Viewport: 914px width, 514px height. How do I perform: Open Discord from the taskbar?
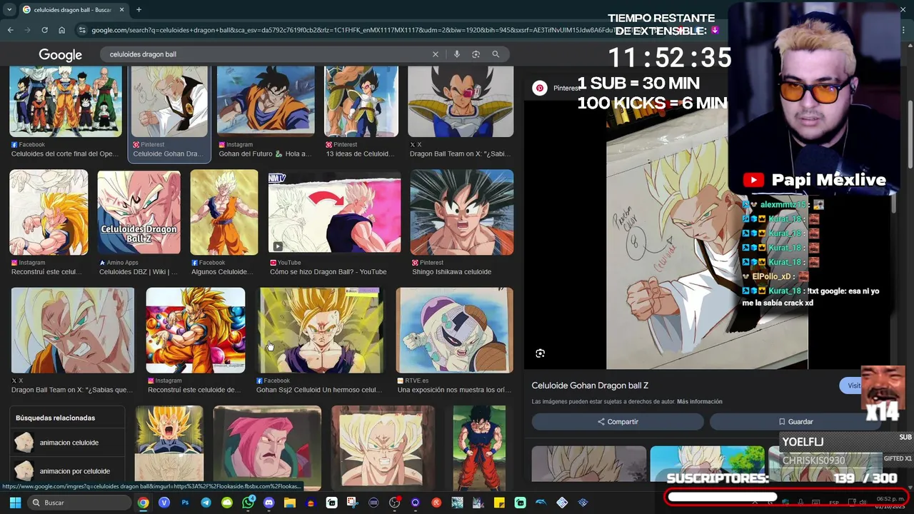click(x=268, y=503)
